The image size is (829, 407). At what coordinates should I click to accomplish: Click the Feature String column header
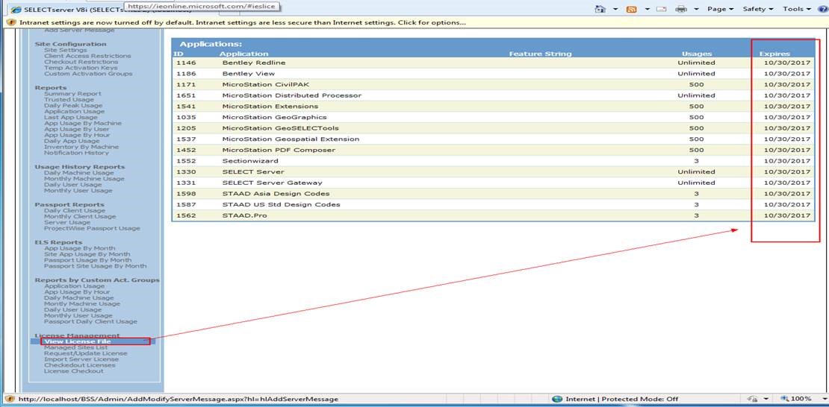pos(540,54)
